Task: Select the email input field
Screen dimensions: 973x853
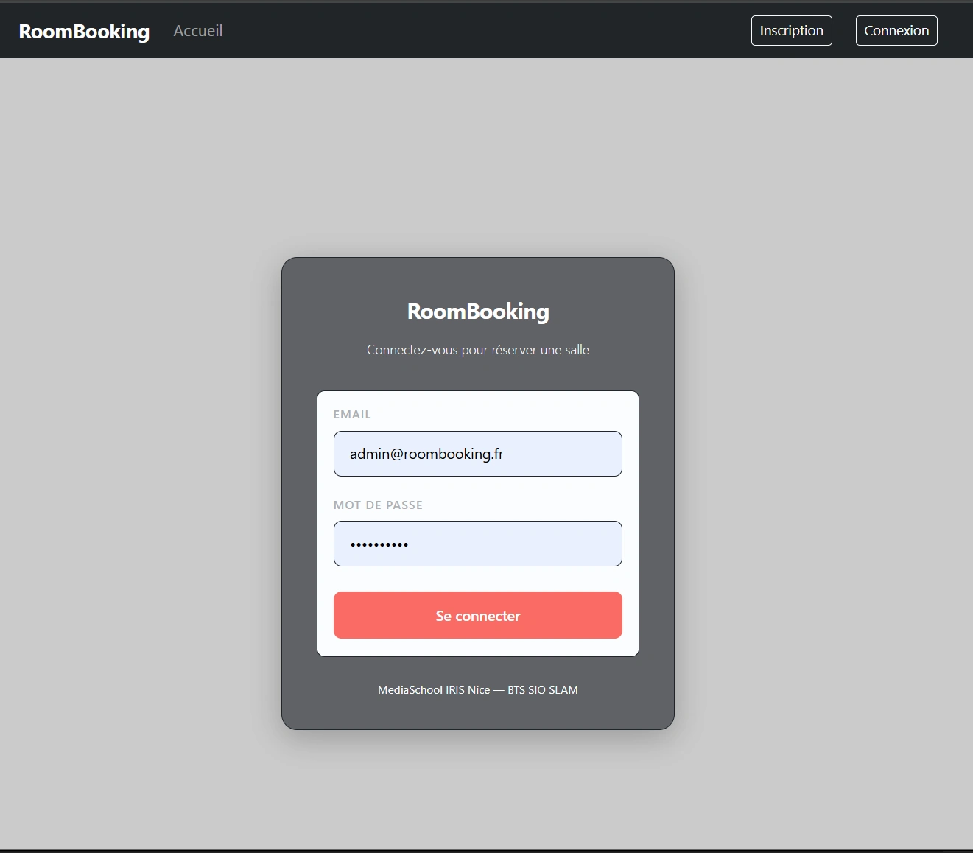Action: click(x=477, y=454)
